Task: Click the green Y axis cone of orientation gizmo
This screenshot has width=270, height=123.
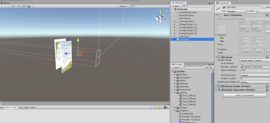Action: [160, 13]
